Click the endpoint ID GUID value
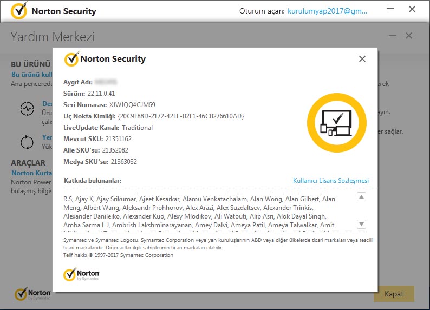Image resolution: width=430 pixels, height=310 pixels. [181, 116]
